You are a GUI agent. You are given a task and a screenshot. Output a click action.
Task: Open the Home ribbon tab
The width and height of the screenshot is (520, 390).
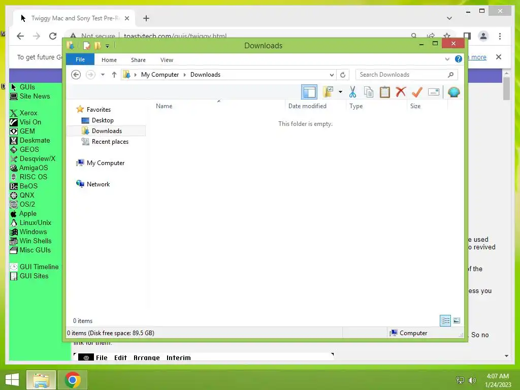[109, 60]
